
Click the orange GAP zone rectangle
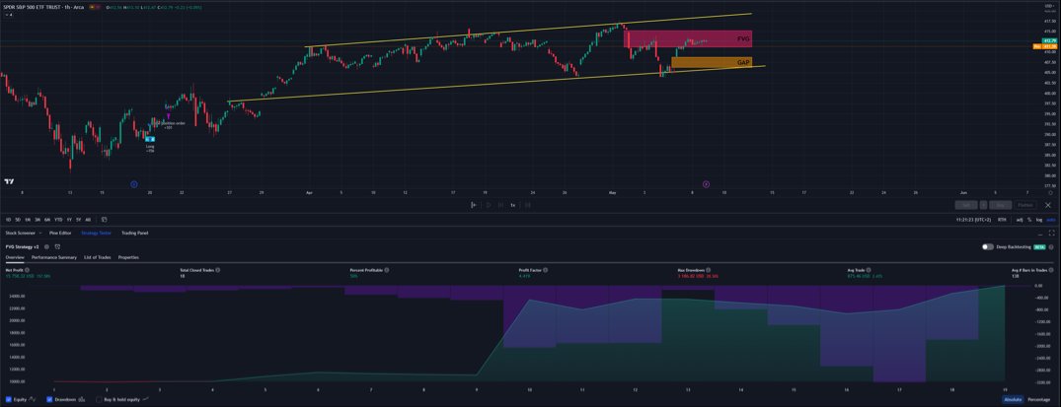(712, 62)
